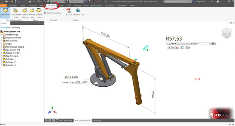Click the Home icon in quick access toolbar
Image resolution: width=235 pixels, height=126 pixels.
[30, 1]
